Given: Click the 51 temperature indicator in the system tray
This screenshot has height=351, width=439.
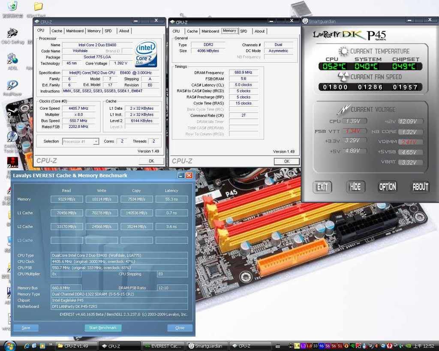Looking at the screenshot, I should click(x=340, y=346).
